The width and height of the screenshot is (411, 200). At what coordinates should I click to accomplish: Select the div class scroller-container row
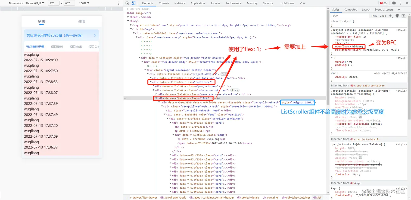coord(206,119)
